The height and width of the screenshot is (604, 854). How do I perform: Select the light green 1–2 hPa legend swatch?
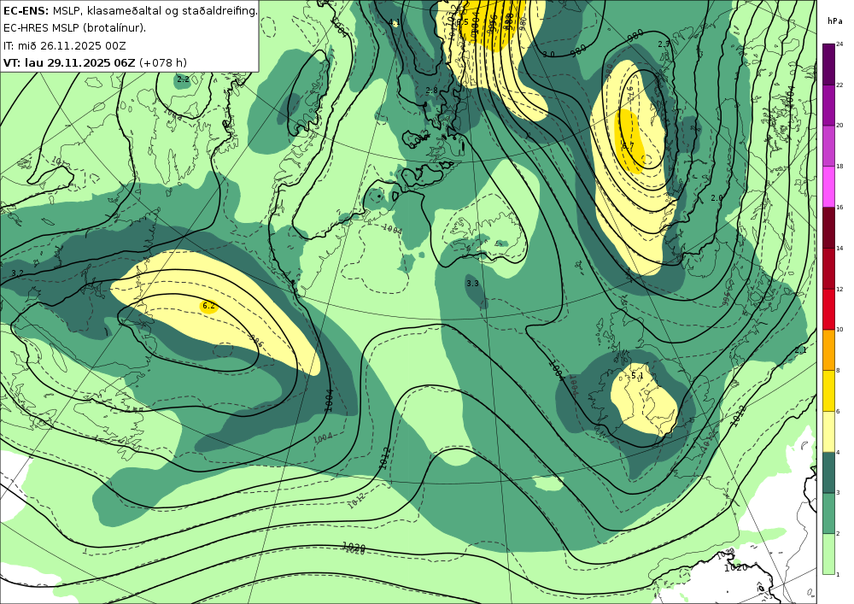828,554
